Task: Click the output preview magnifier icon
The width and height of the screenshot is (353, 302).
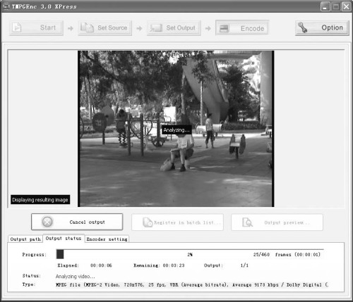Action: click(x=247, y=222)
